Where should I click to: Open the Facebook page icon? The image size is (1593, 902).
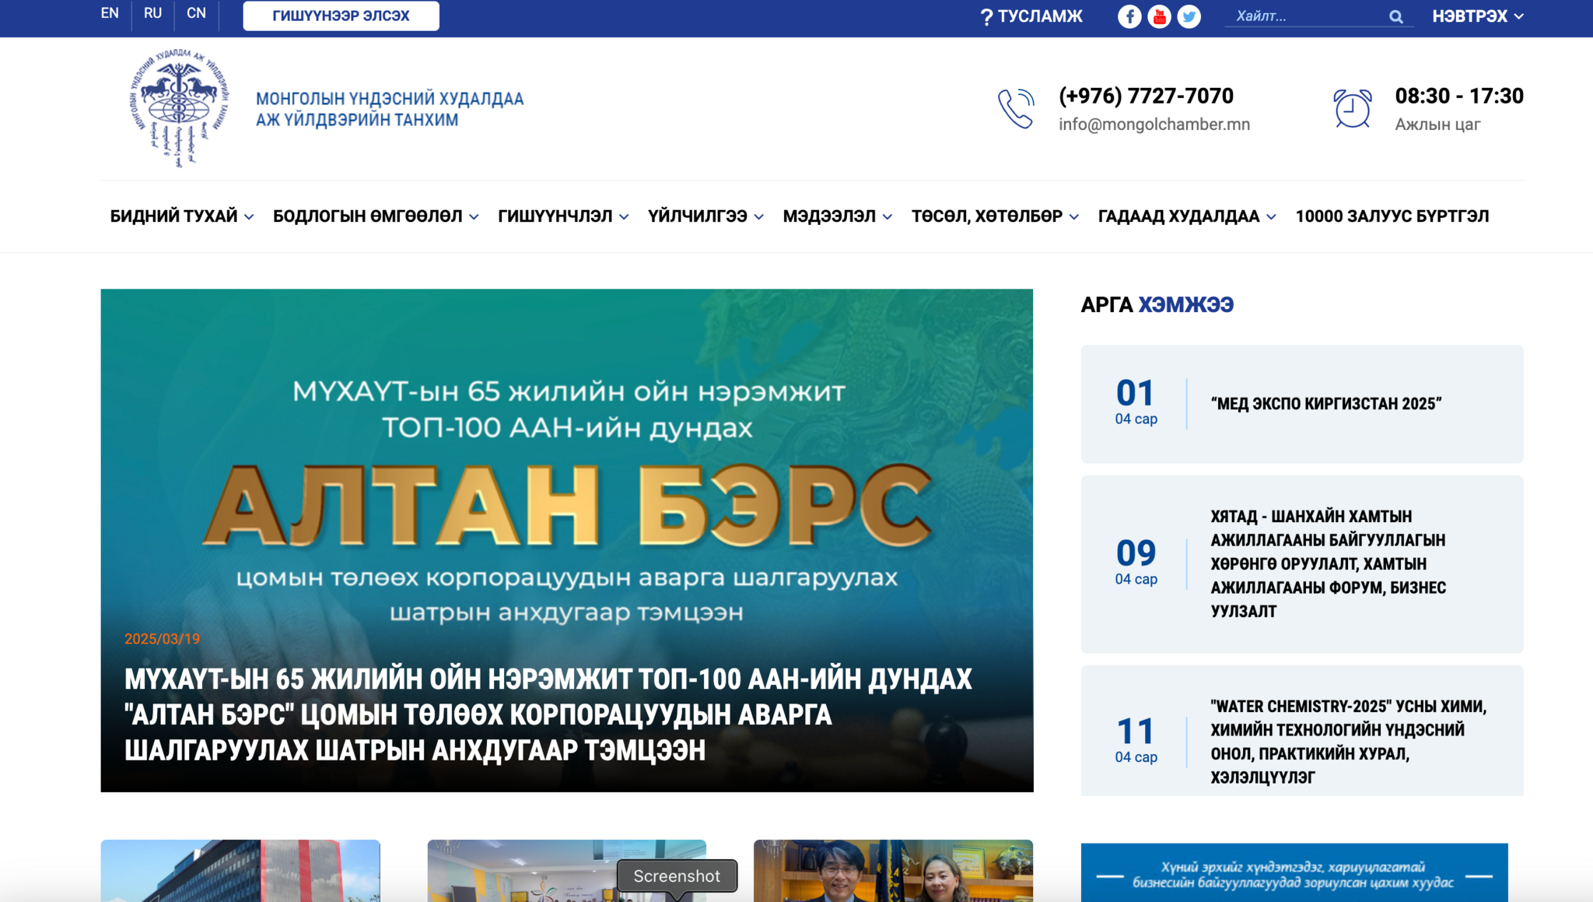(x=1129, y=16)
